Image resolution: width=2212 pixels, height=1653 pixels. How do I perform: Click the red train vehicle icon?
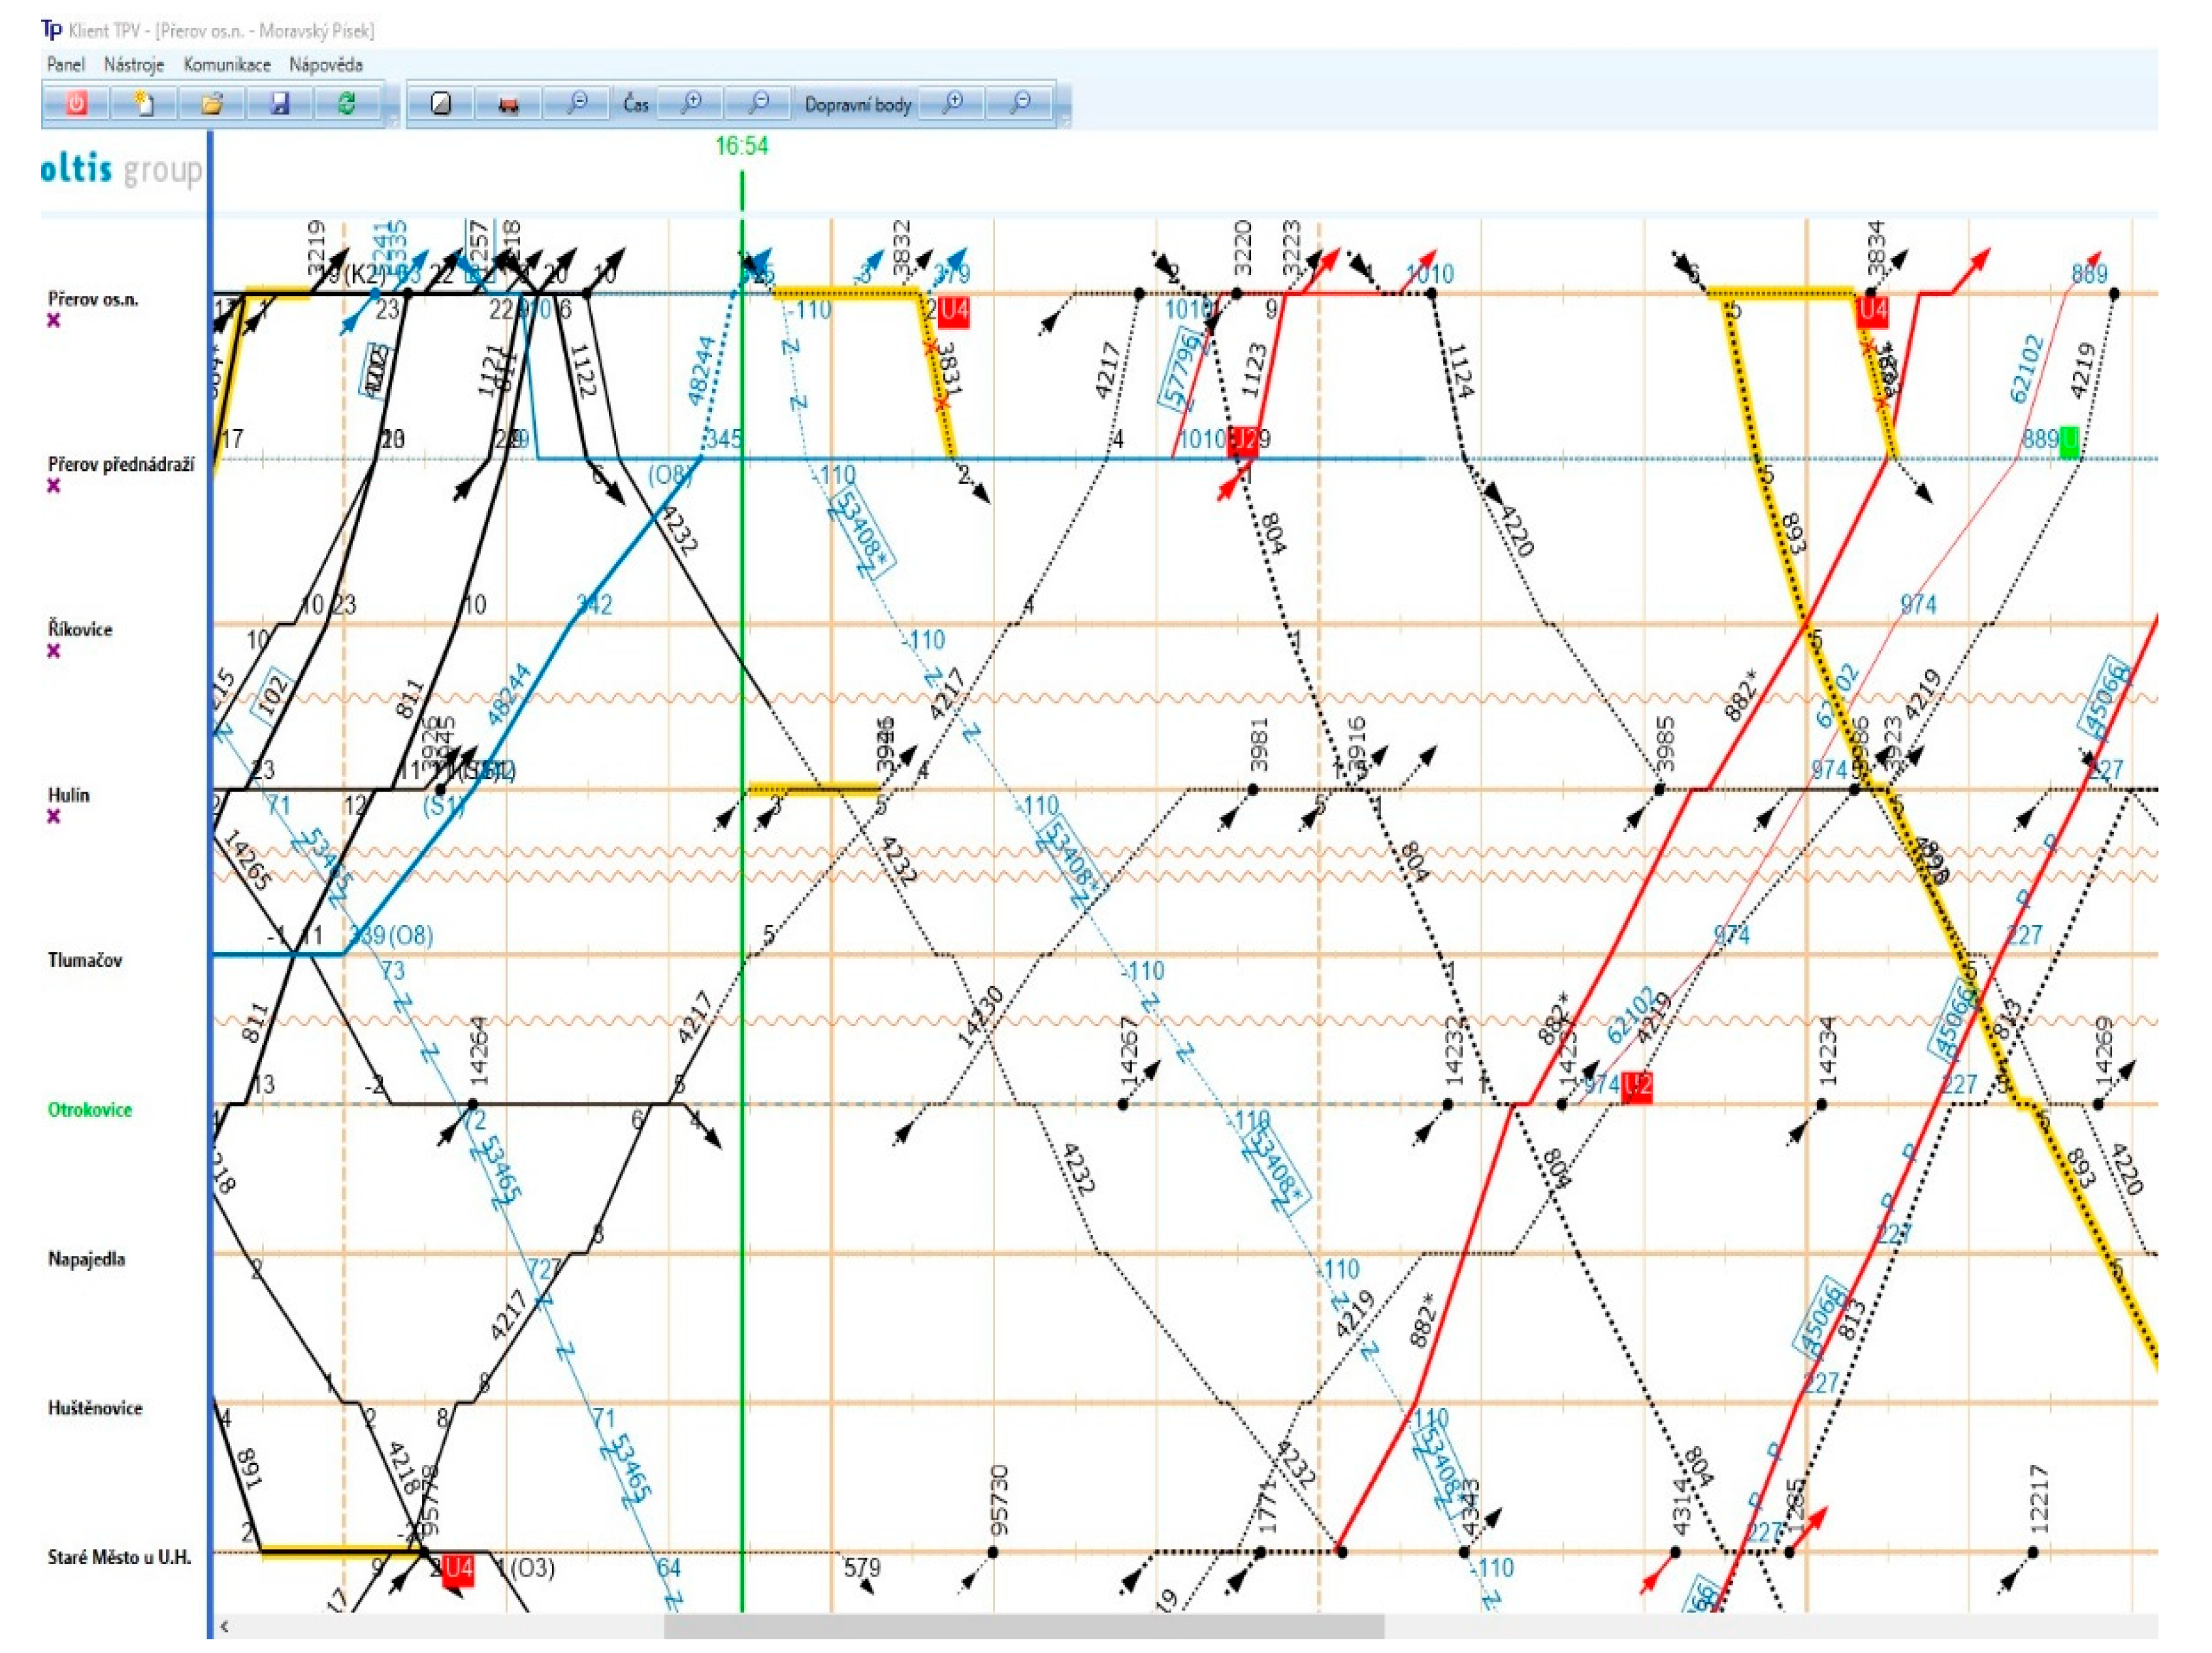pos(508,103)
